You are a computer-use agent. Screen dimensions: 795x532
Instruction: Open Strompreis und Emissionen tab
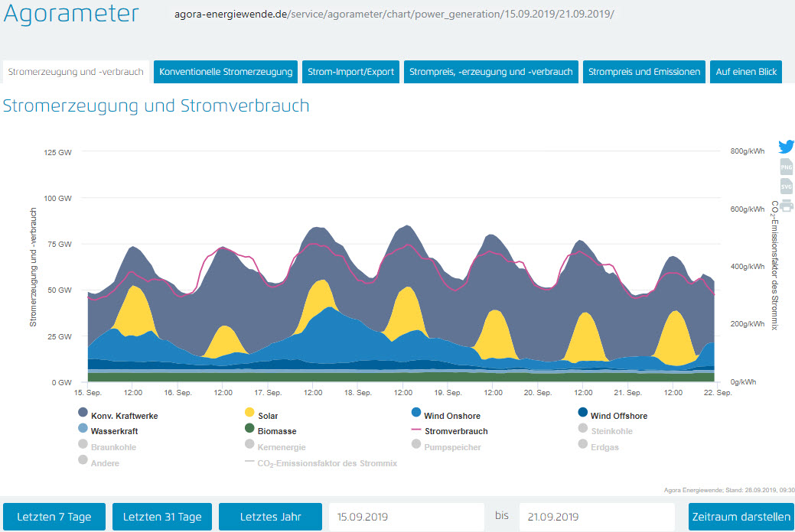[643, 72]
